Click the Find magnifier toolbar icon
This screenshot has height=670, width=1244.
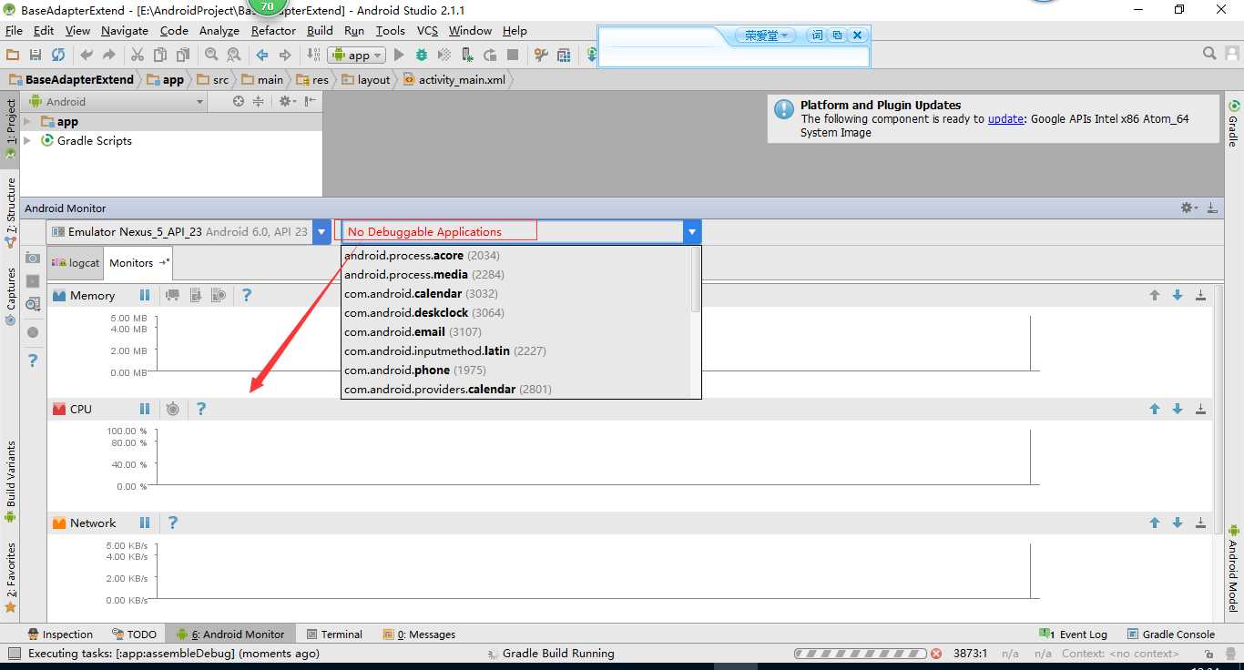pyautogui.click(x=211, y=55)
